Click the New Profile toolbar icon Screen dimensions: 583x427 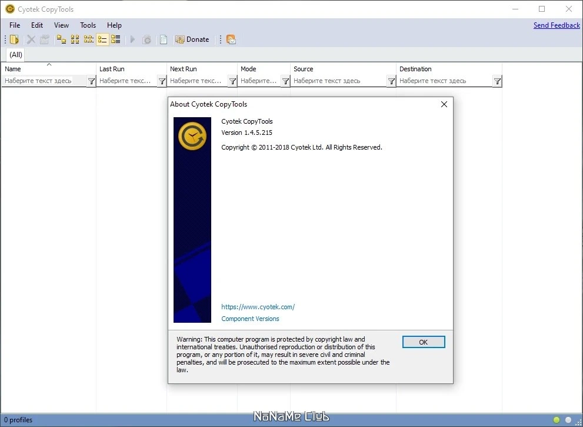[14, 39]
